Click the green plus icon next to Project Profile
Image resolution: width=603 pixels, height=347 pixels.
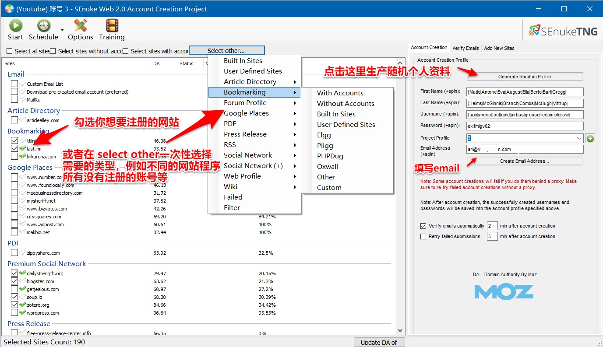590,138
